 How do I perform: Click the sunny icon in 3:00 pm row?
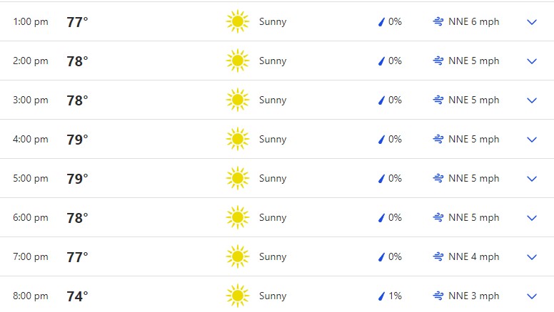click(237, 100)
